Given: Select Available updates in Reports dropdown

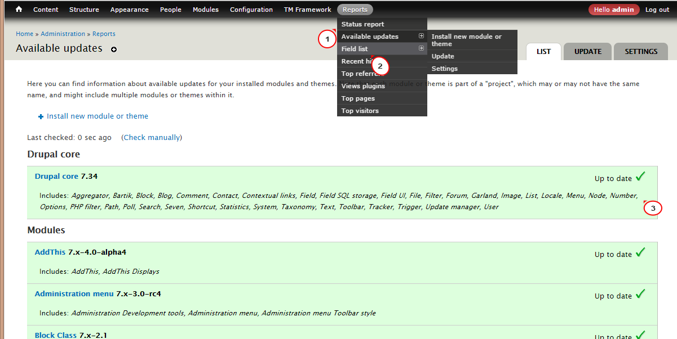Looking at the screenshot, I should coord(382,37).
